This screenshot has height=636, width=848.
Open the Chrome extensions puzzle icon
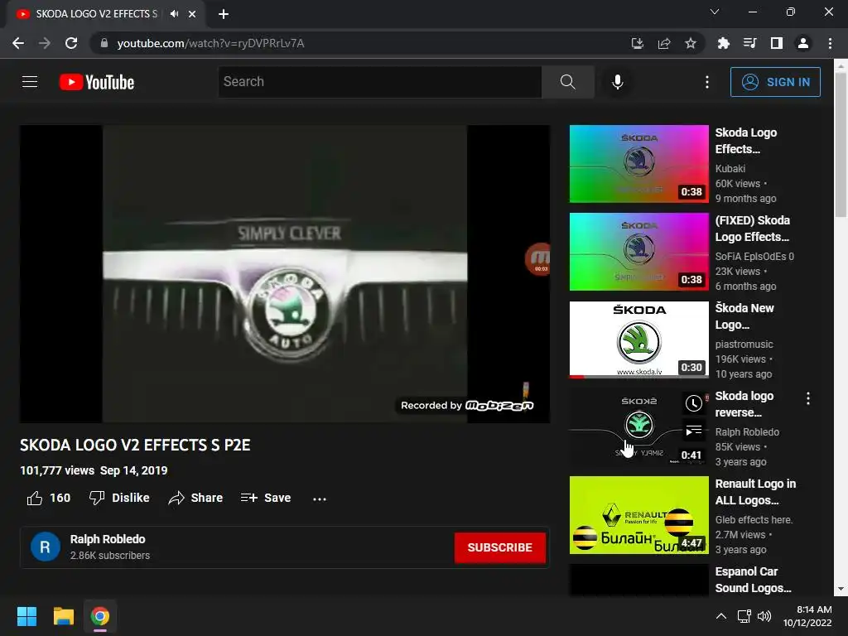click(723, 43)
